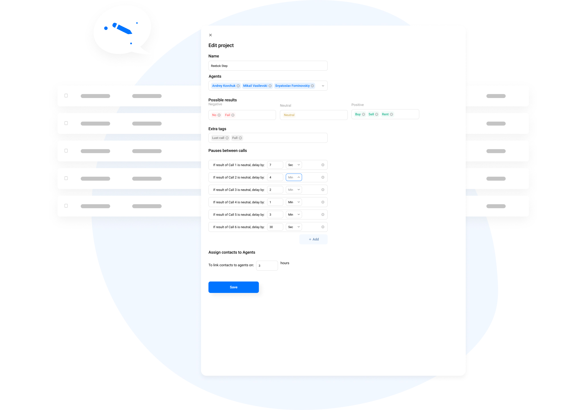Image resolution: width=586 pixels, height=410 pixels.
Task: Check the last table row checkbox
Action: (x=66, y=206)
